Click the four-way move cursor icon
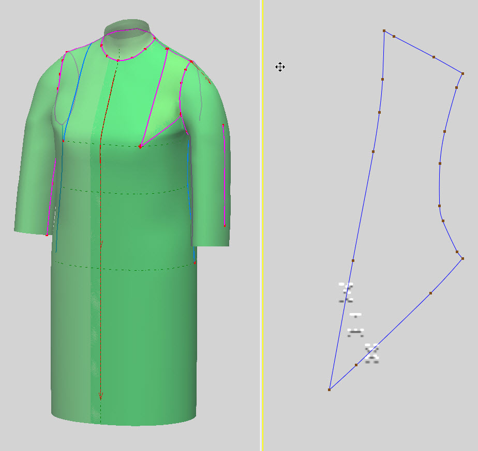 pyautogui.click(x=280, y=67)
